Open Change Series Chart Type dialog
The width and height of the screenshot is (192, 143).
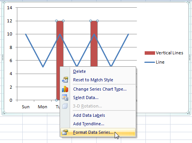(100, 89)
